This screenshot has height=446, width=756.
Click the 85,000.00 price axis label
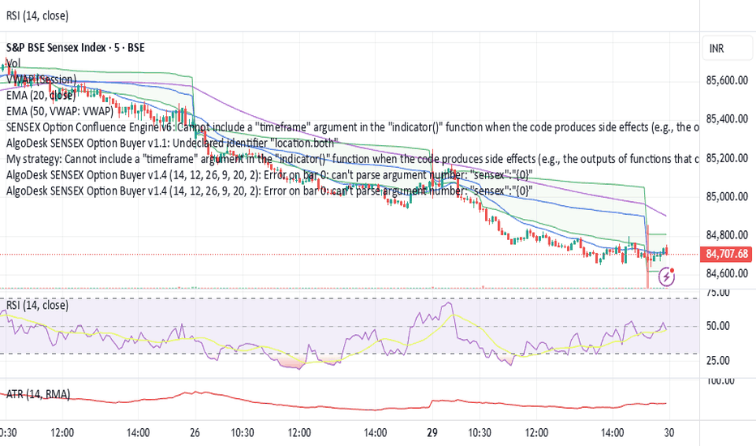tap(727, 196)
